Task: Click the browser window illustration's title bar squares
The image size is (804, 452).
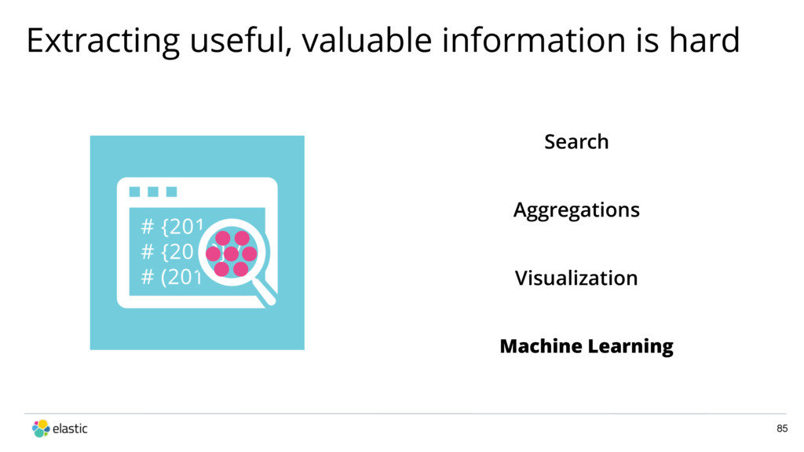Action: click(153, 191)
